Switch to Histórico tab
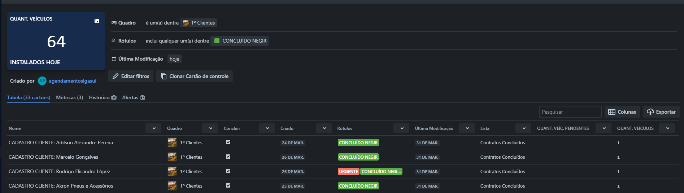The width and height of the screenshot is (684, 193). (103, 97)
